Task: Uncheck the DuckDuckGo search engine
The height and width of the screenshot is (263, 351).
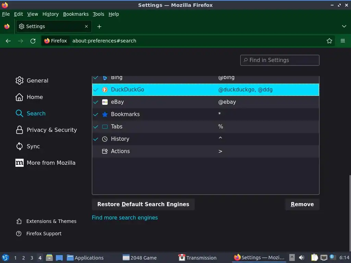Action: tap(96, 90)
